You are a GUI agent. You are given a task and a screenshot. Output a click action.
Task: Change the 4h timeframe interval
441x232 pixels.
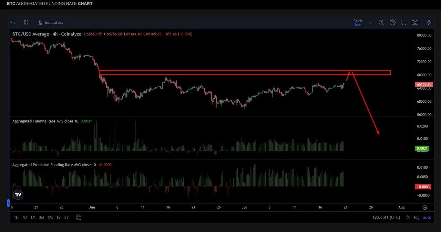[12, 22]
